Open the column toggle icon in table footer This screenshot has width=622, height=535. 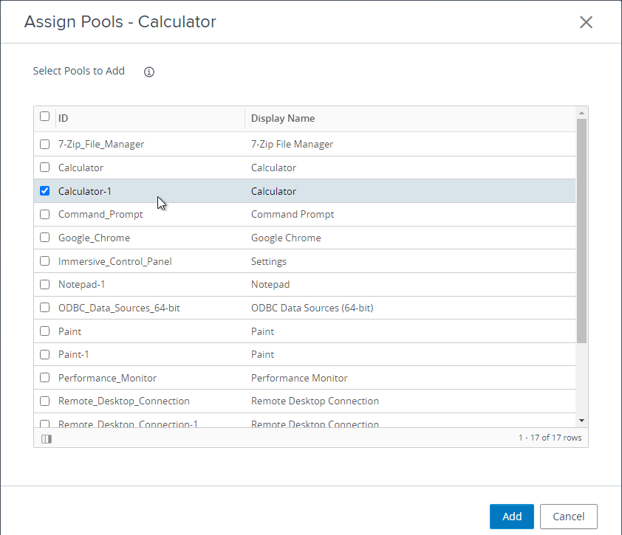coord(47,438)
